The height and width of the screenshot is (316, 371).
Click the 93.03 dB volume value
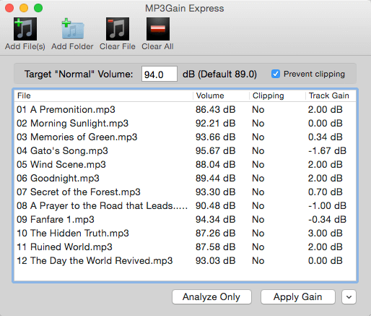215,261
